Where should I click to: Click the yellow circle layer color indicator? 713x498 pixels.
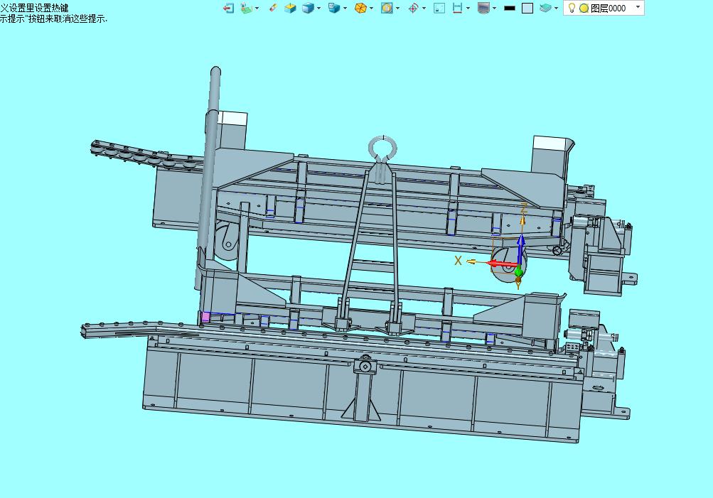click(584, 9)
